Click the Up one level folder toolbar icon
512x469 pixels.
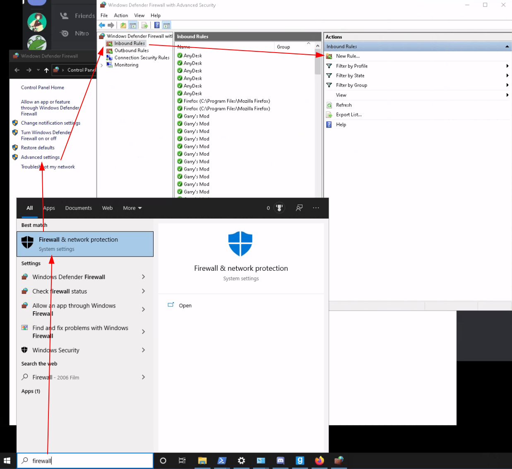click(123, 25)
